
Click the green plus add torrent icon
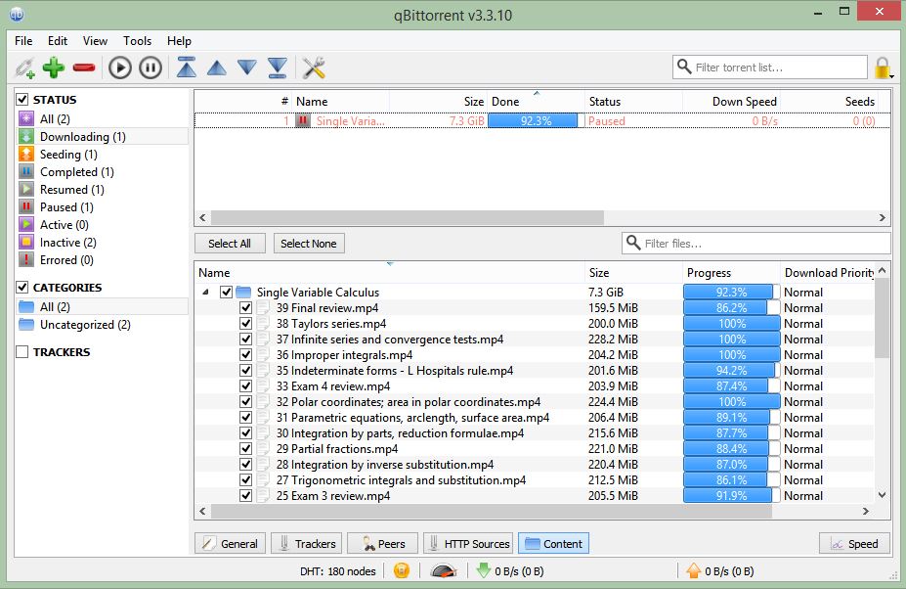(x=54, y=68)
